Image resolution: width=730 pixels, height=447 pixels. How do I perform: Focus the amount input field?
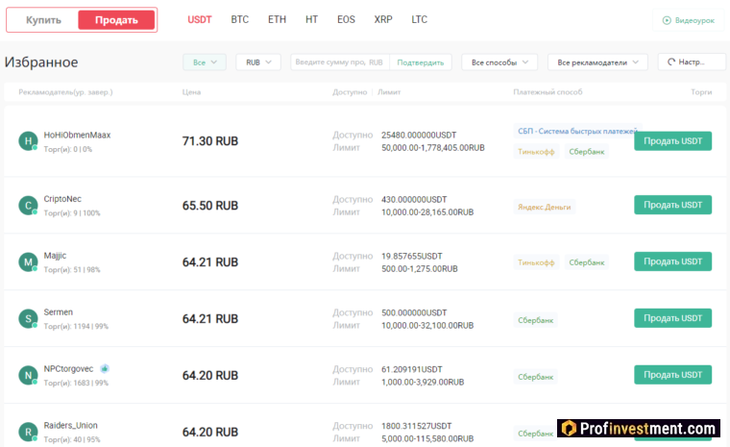pos(340,62)
